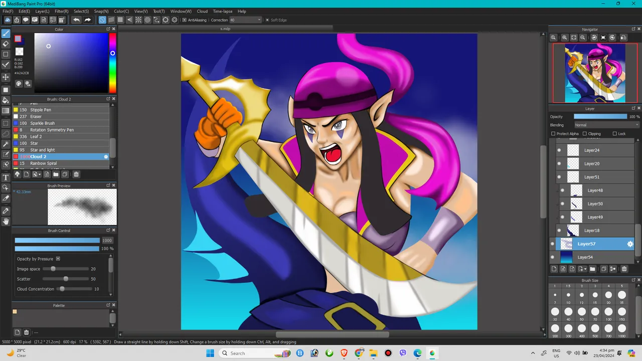The height and width of the screenshot is (361, 642).
Task: Open snap settings gear icon
Action: [175, 20]
